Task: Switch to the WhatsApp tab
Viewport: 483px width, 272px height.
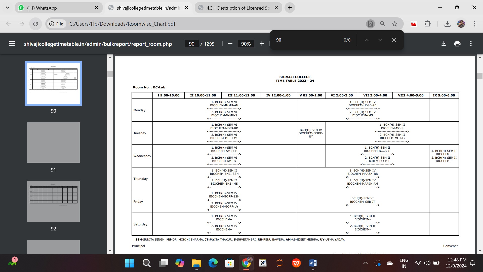Action: (x=59, y=8)
